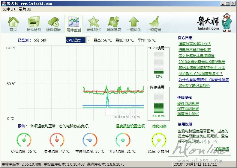Expand the CPU温度 dropdown arrow
The image size is (237, 168).
[x=88, y=40]
